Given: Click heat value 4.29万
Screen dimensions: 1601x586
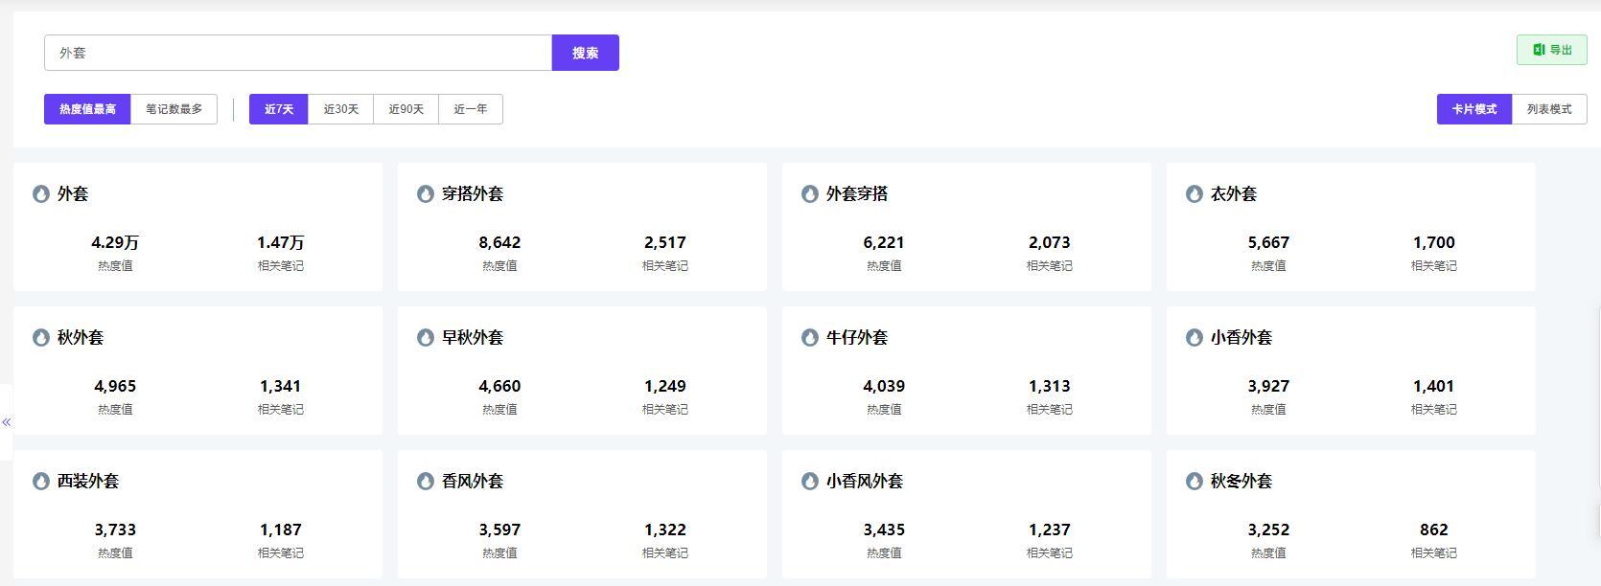Looking at the screenshot, I should click(x=115, y=242).
